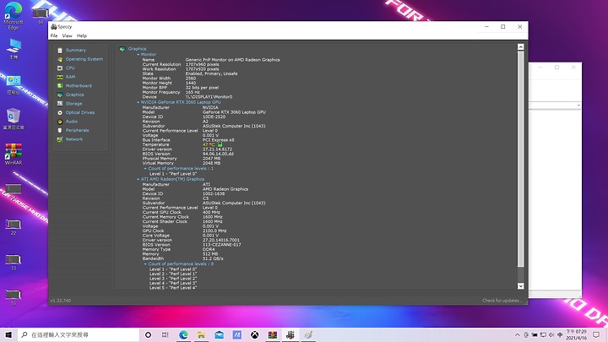This screenshot has width=608, height=342.
Task: Open the Storage section
Action: point(73,104)
